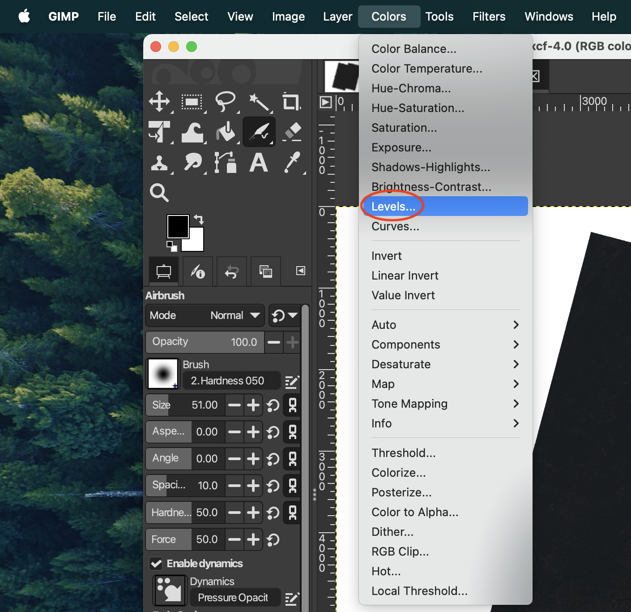Toggle link Hardness to brush native
Image resolution: width=631 pixels, height=612 pixels.
click(x=293, y=513)
